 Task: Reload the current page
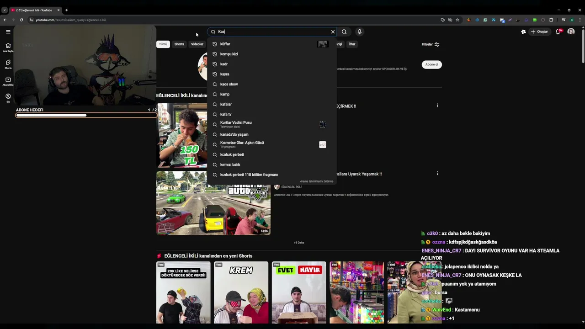coord(21,20)
